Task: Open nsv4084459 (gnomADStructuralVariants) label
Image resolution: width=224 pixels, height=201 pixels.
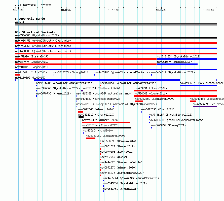Action: (43, 41)
